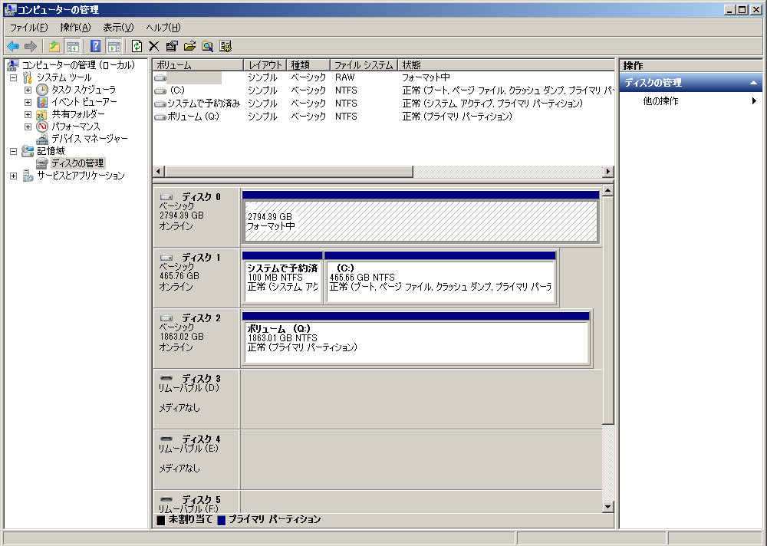Expand the タスク スケジューラ node
Image resolution: width=767 pixels, height=546 pixels.
click(28, 90)
